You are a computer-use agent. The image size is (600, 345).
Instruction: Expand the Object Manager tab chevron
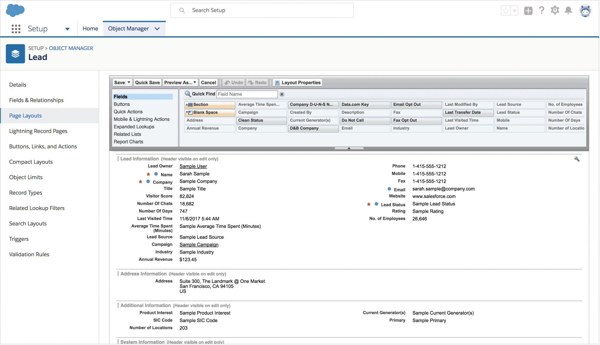[157, 29]
